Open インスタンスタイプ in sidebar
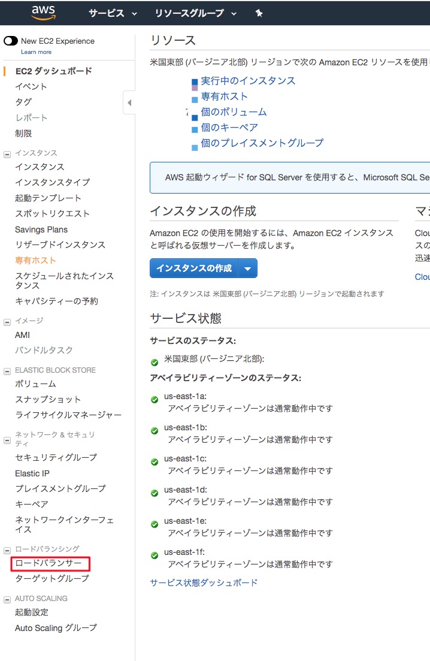430x661 pixels. [x=53, y=183]
